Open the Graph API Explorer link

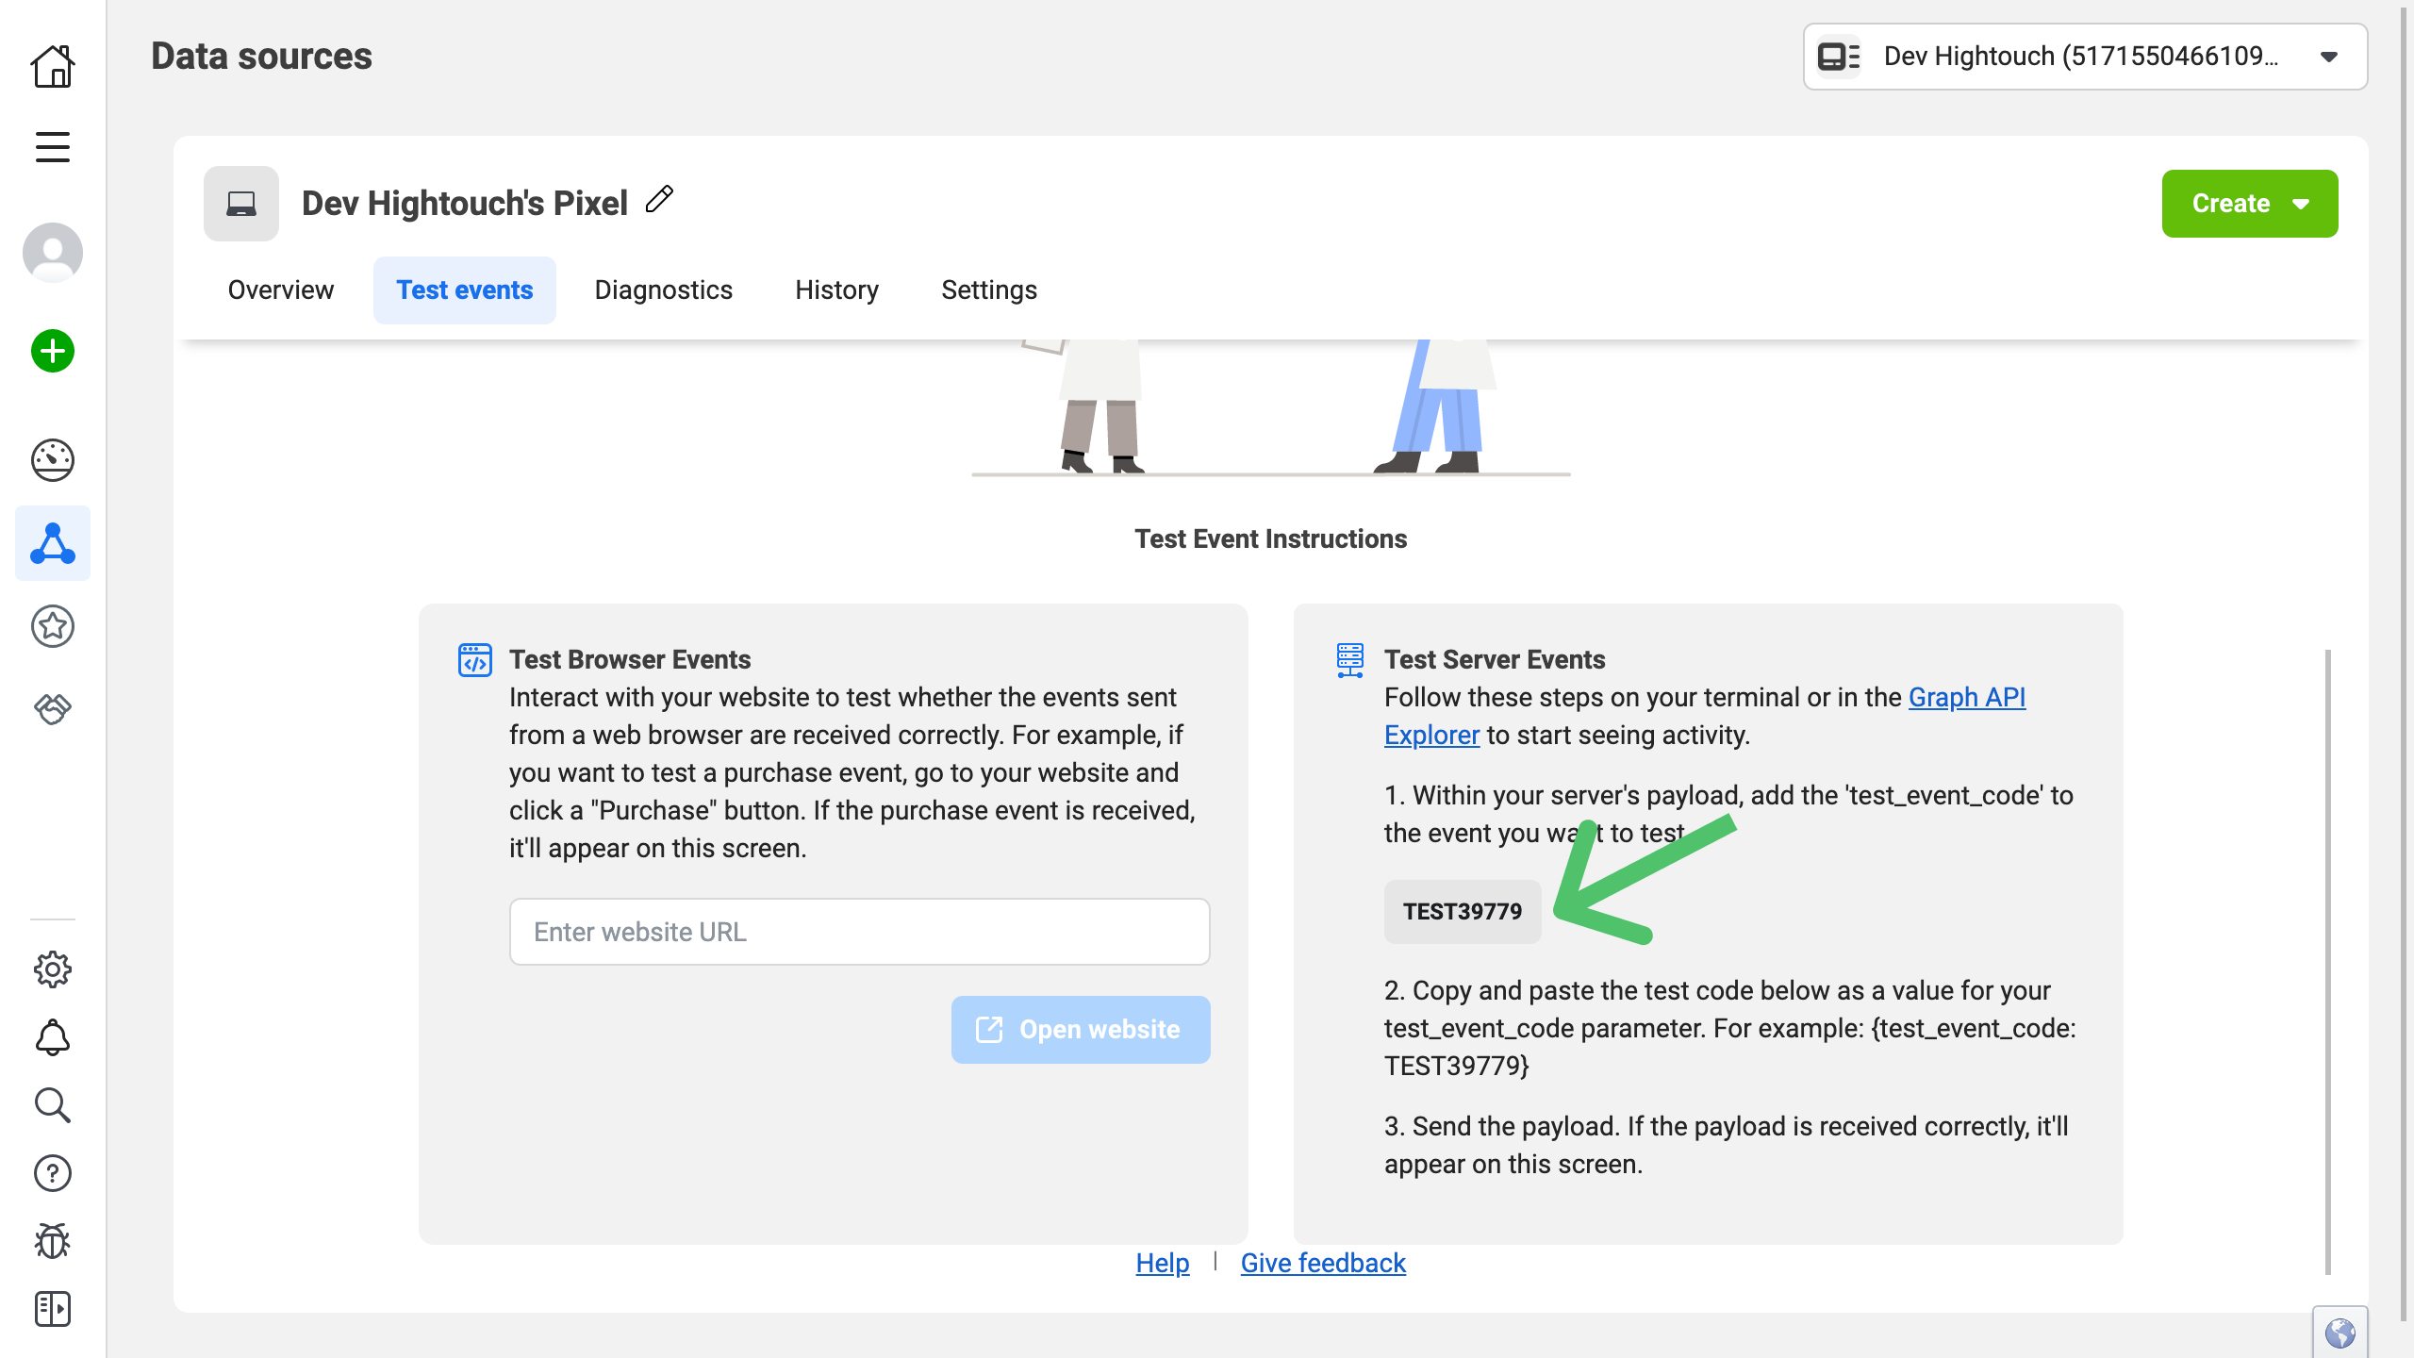tap(1967, 698)
